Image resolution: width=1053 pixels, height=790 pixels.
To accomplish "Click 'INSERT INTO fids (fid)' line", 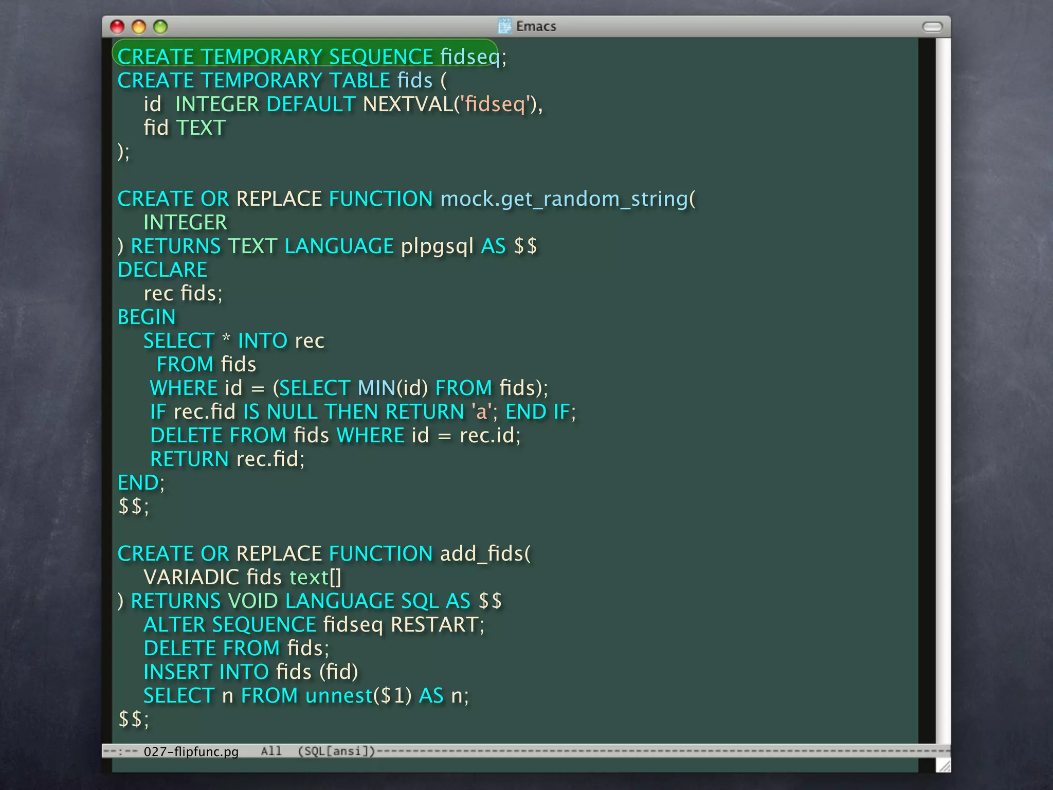I will click(251, 672).
